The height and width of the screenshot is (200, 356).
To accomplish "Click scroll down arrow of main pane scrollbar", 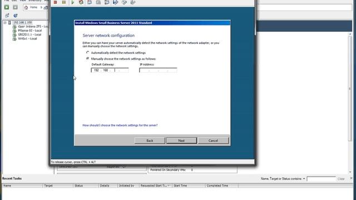I will pyautogui.click(x=350, y=172).
